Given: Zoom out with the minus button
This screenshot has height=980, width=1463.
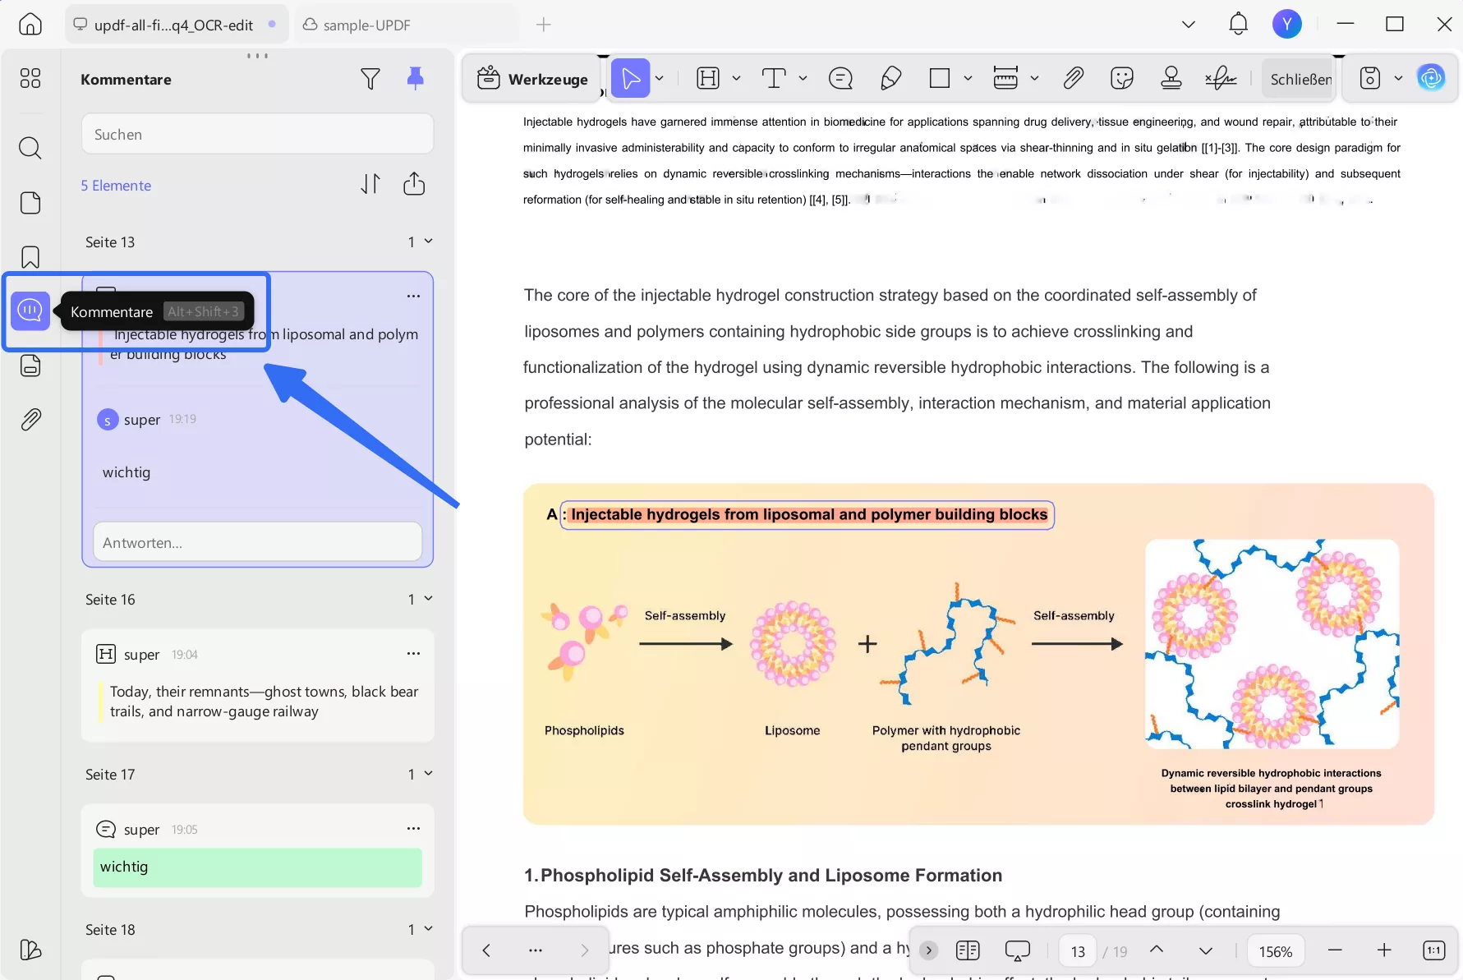Looking at the screenshot, I should (1335, 950).
